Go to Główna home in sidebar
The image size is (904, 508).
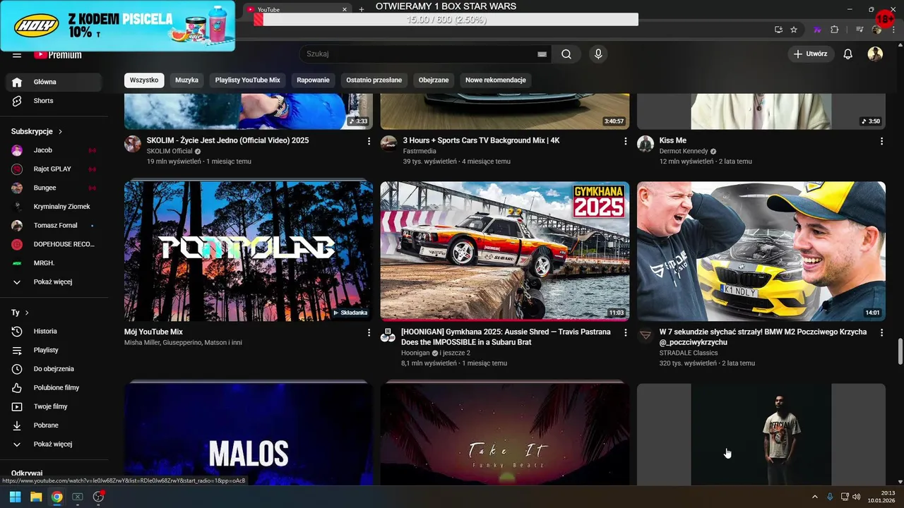pyautogui.click(x=54, y=82)
